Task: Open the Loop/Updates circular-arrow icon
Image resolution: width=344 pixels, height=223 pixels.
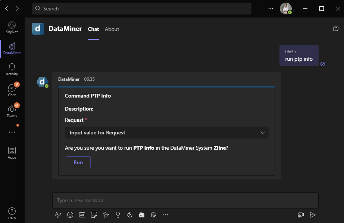Action: tap(130, 215)
